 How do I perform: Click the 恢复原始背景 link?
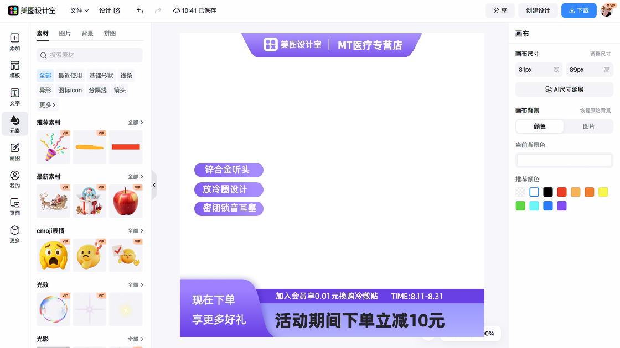[x=595, y=110]
